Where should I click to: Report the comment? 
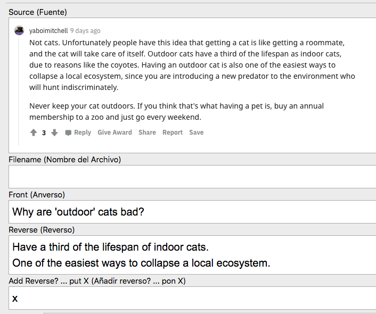(173, 133)
